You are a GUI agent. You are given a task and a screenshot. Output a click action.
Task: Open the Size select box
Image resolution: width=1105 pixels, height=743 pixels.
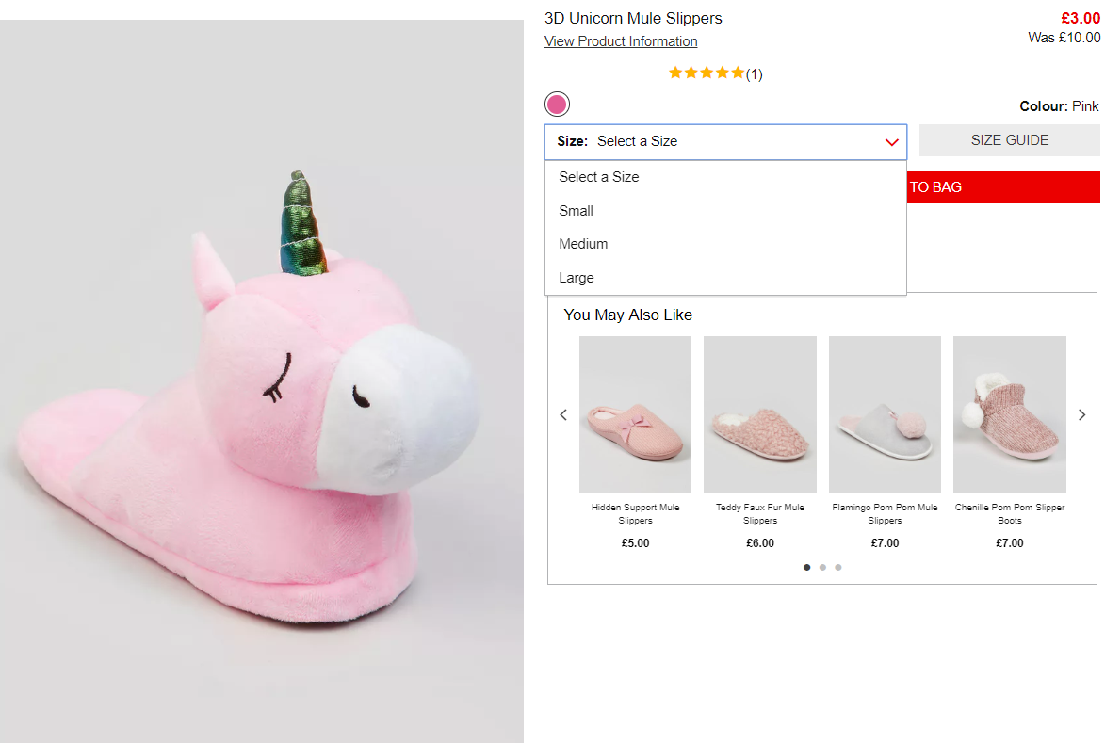[724, 142]
